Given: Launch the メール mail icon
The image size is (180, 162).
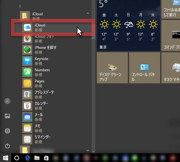Looking at the screenshot, I should (x=27, y=117).
